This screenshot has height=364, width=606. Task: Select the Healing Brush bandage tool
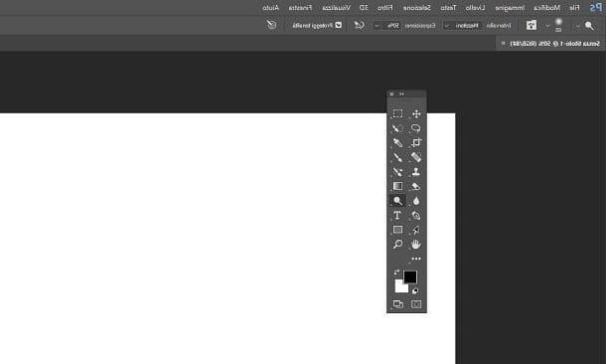[416, 157]
